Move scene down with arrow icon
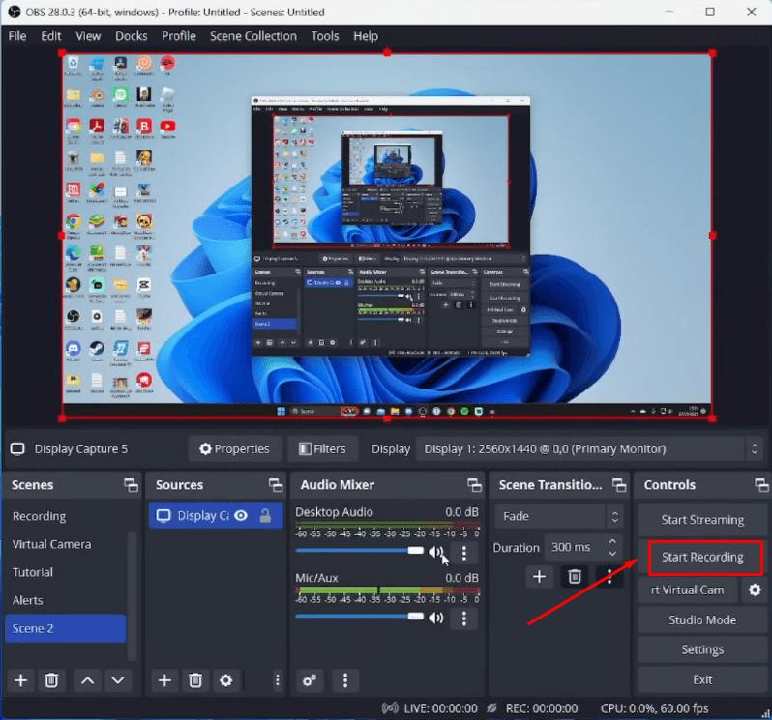The height and width of the screenshot is (720, 772). [x=118, y=680]
